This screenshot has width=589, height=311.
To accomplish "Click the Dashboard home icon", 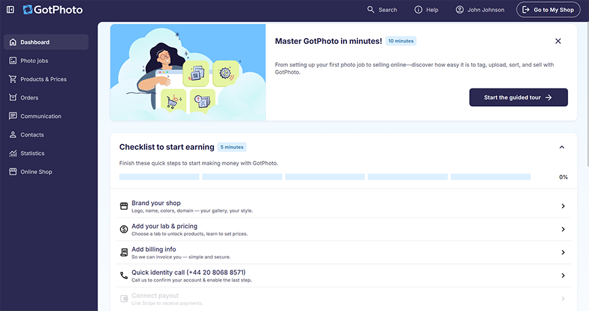I will (x=13, y=42).
